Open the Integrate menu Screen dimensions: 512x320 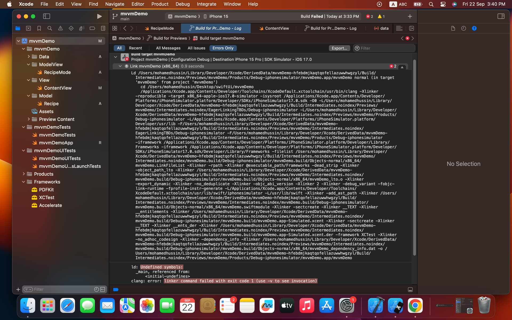coord(206,4)
